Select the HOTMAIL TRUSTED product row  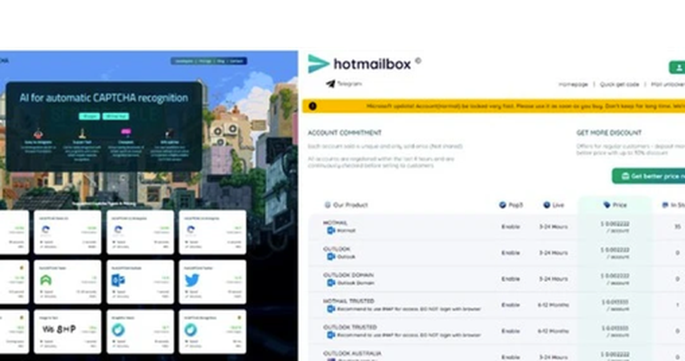point(497,305)
